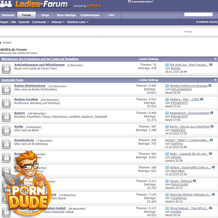Viewport: 218px width, 218px height.
Task: Open the Nützliche Links dropdown menu
Action: [x=78, y=22]
